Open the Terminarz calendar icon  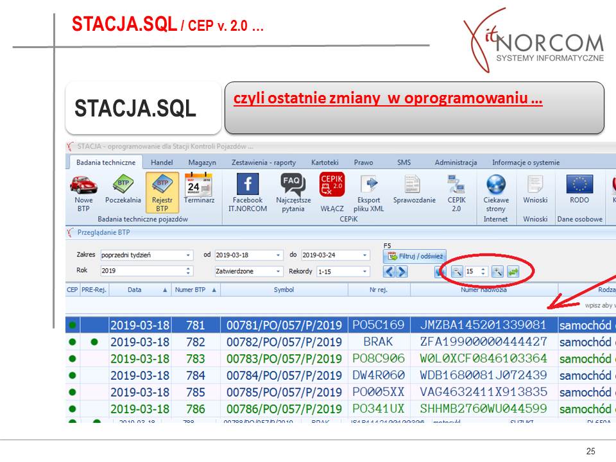click(199, 184)
